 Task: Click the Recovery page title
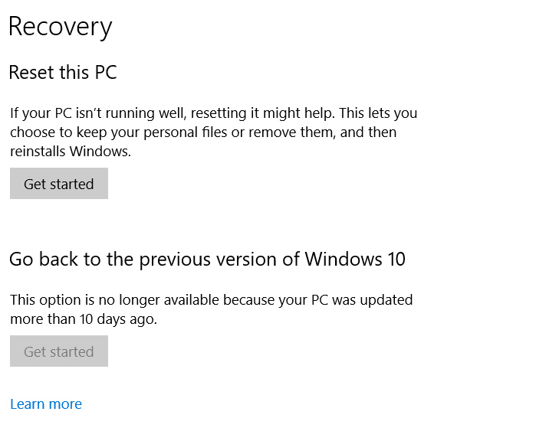pyautogui.click(x=61, y=27)
